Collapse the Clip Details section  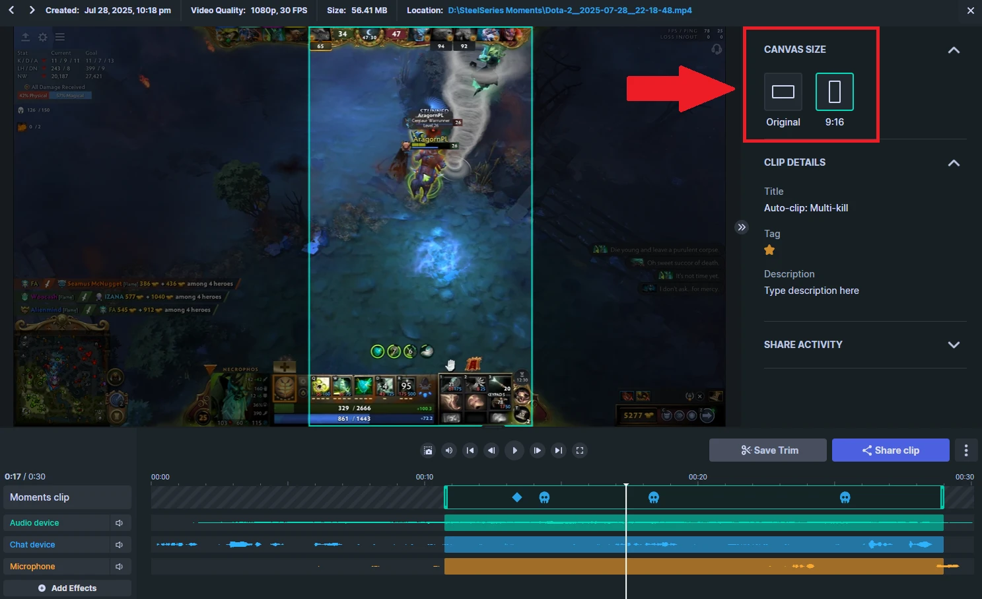tap(954, 162)
